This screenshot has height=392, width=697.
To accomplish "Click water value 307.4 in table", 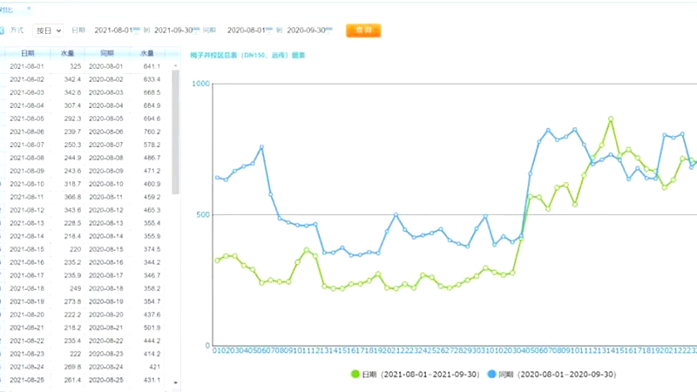I will coord(72,105).
